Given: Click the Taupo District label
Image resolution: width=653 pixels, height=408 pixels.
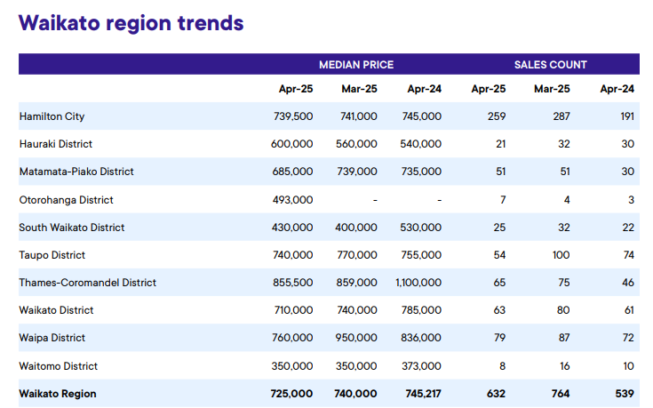Looking at the screenshot, I should pos(52,255).
